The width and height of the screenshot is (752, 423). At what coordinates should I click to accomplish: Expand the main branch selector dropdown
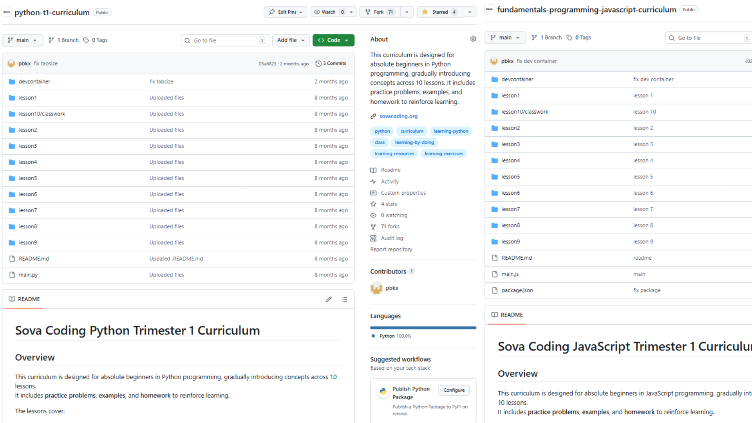point(22,40)
